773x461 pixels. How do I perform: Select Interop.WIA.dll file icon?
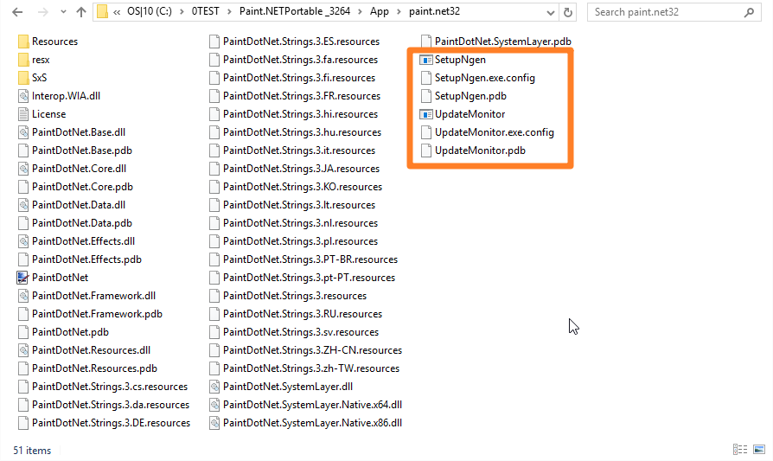click(23, 96)
